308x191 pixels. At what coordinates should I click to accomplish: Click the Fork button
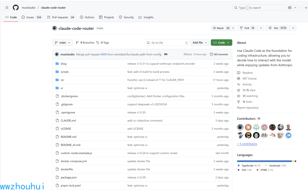pos(248,28)
